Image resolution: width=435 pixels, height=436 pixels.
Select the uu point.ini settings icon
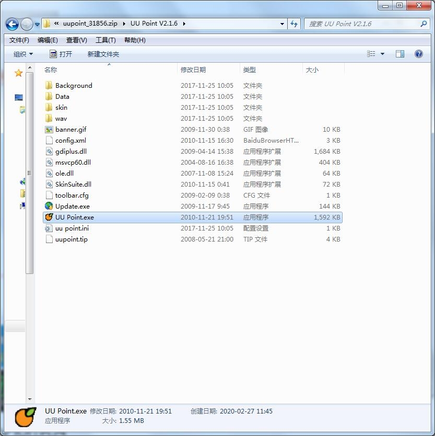(x=49, y=228)
